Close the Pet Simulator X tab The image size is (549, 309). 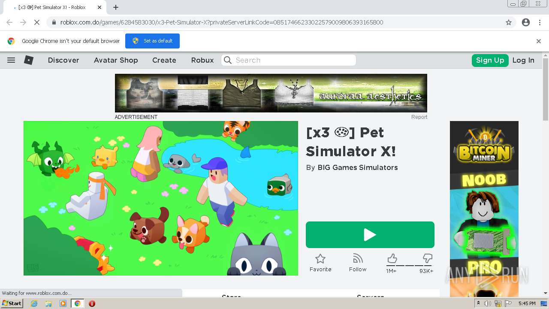100,7
